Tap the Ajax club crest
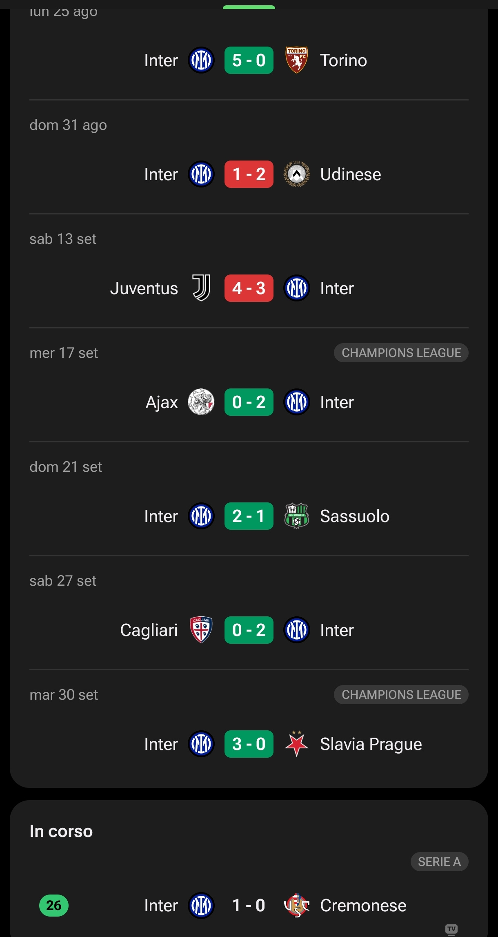Image resolution: width=498 pixels, height=937 pixels. coord(201,402)
